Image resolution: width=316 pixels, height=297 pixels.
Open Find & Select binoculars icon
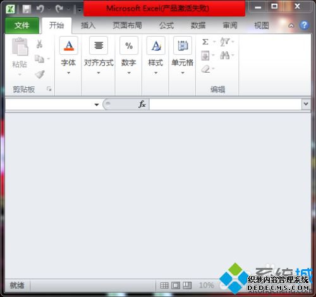(224, 56)
